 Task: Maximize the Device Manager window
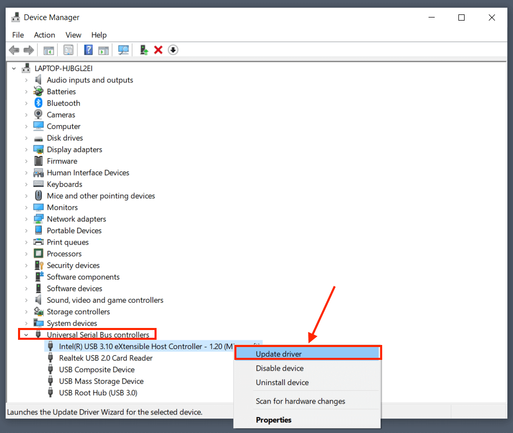coord(461,18)
